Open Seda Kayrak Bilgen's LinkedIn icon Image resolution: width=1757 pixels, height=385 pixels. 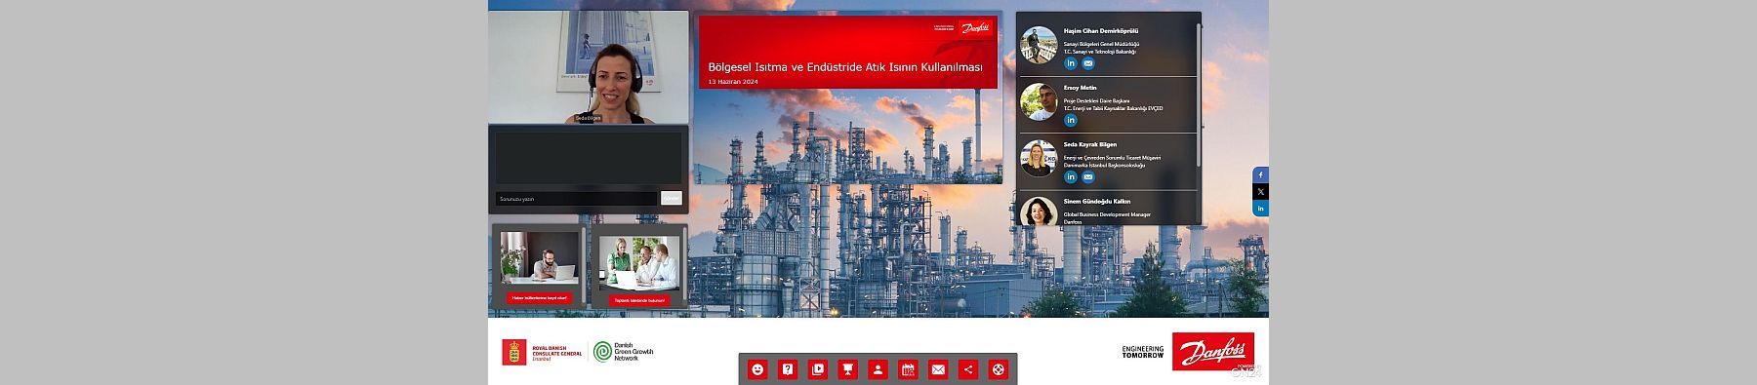click(x=1071, y=177)
